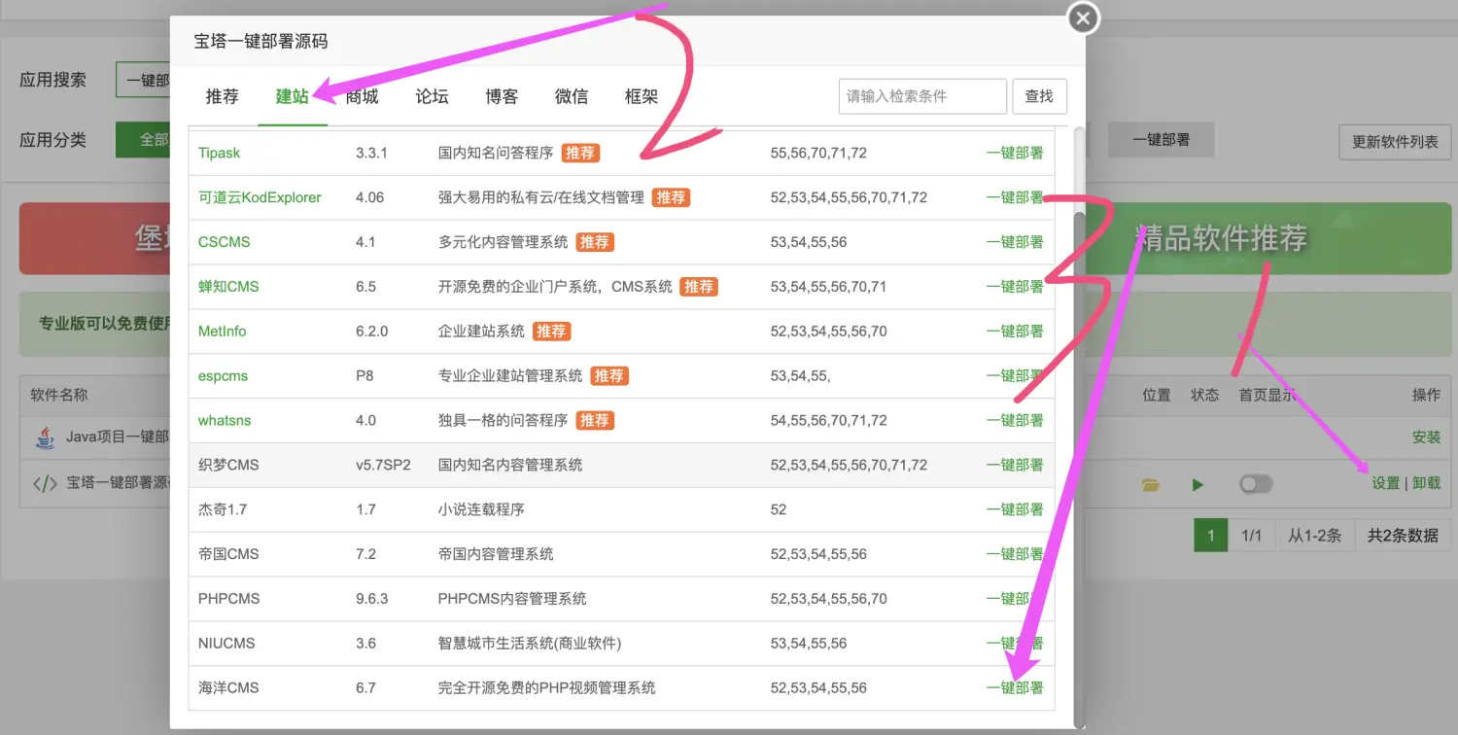Viewport: 1458px width, 735px height.
Task: Click the 状态 column header
Action: point(1204,395)
